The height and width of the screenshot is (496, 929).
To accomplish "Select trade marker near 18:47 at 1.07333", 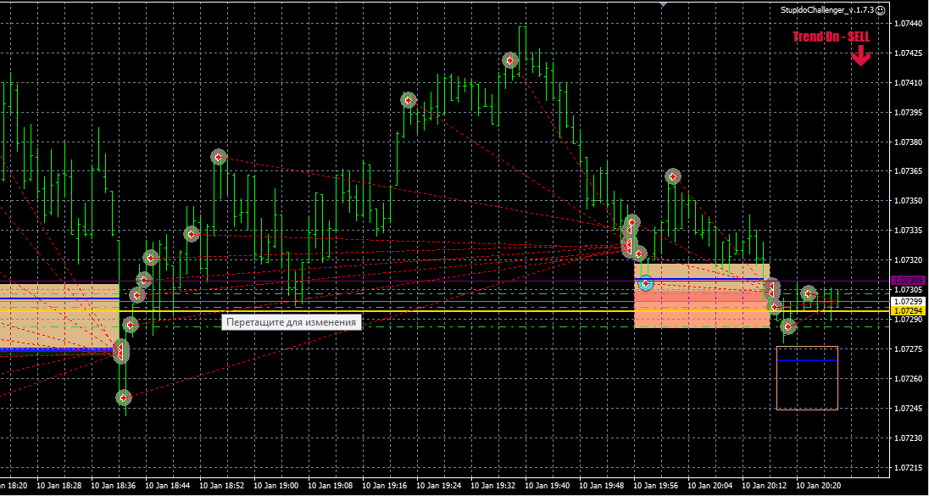I will pos(191,233).
